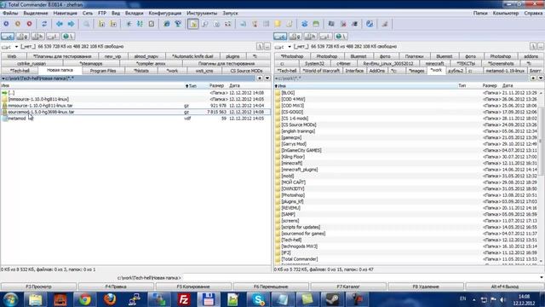The height and width of the screenshot is (307, 545).
Task: Click the F7 Каталог button
Action: pos(348,287)
